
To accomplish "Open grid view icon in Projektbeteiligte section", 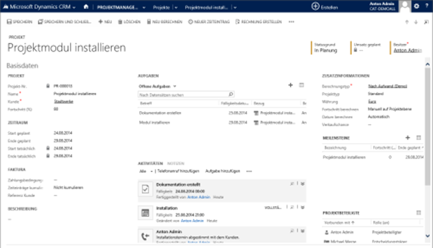I will (418, 212).
